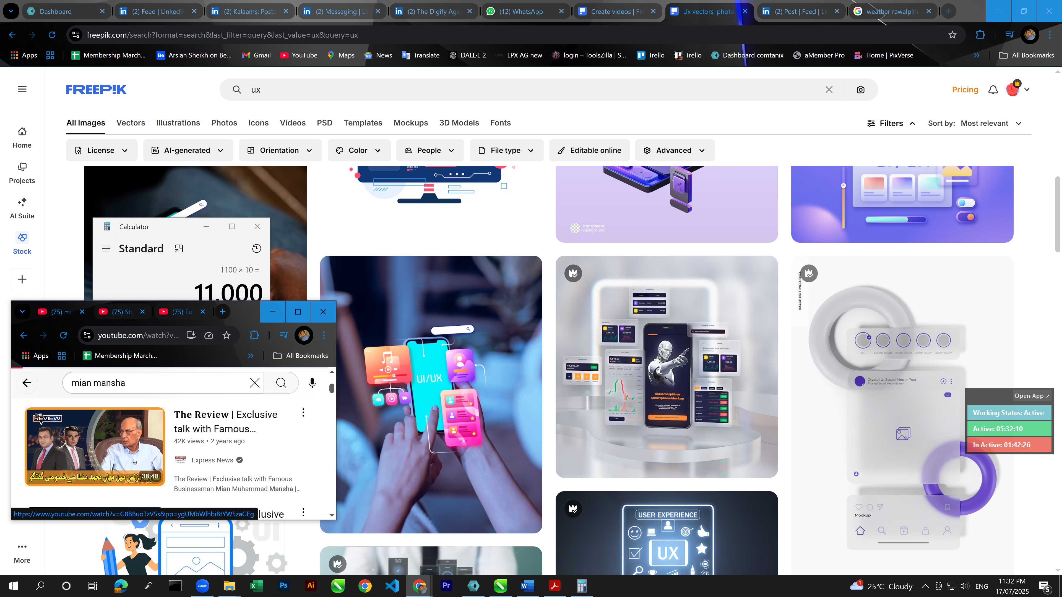Bookmark YouTube page in small window
Image resolution: width=1062 pixels, height=597 pixels.
(226, 335)
